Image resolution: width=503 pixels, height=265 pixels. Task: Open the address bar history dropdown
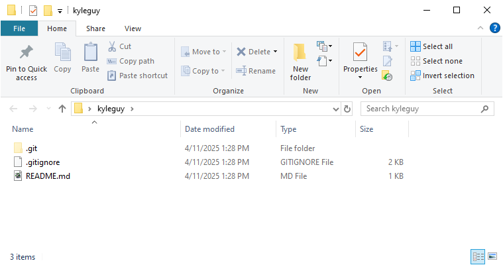pos(336,109)
